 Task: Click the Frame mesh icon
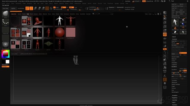click(x=165, y=56)
